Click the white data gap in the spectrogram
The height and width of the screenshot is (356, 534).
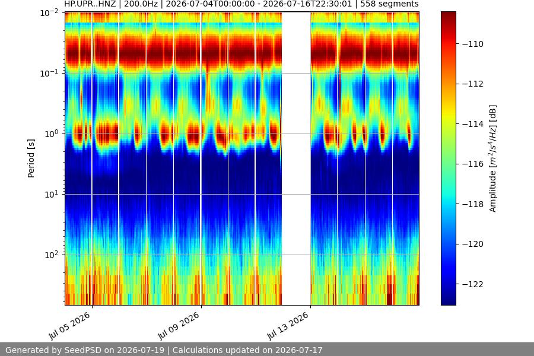pos(296,158)
